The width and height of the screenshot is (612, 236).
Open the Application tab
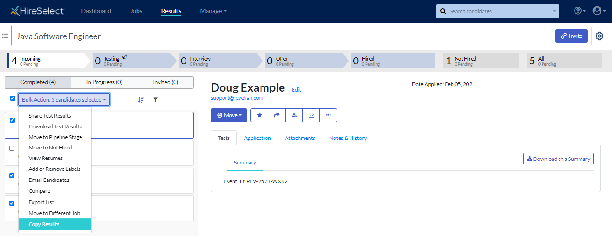pyautogui.click(x=257, y=138)
